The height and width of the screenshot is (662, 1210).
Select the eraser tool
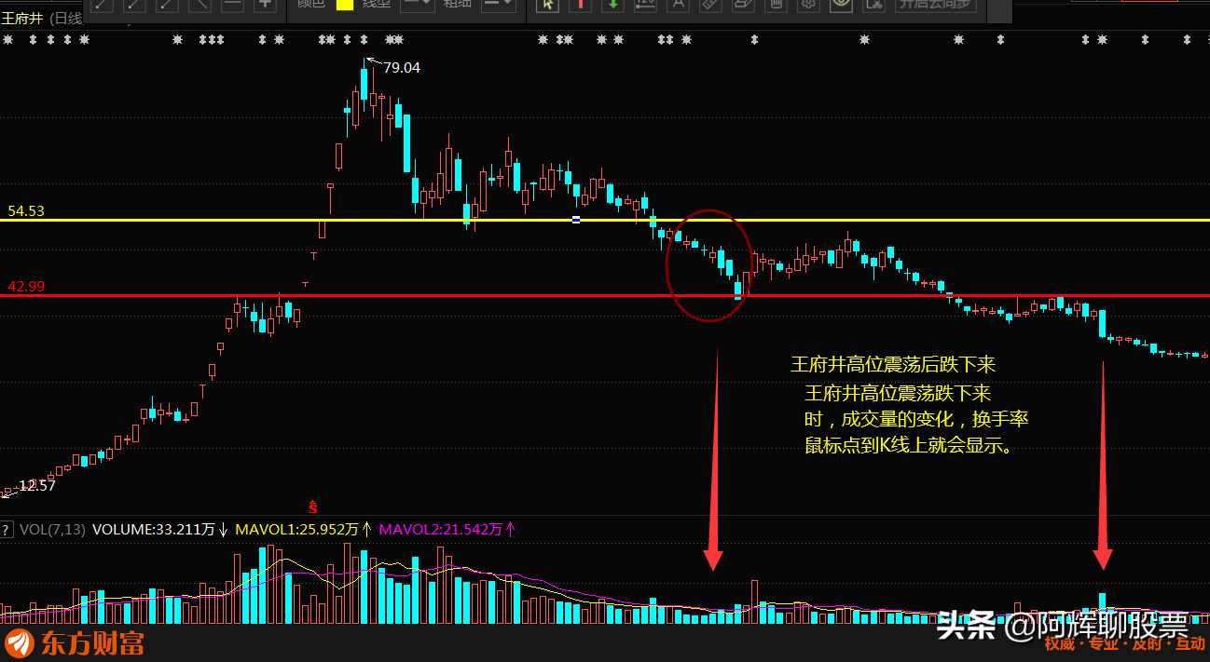coord(743,5)
